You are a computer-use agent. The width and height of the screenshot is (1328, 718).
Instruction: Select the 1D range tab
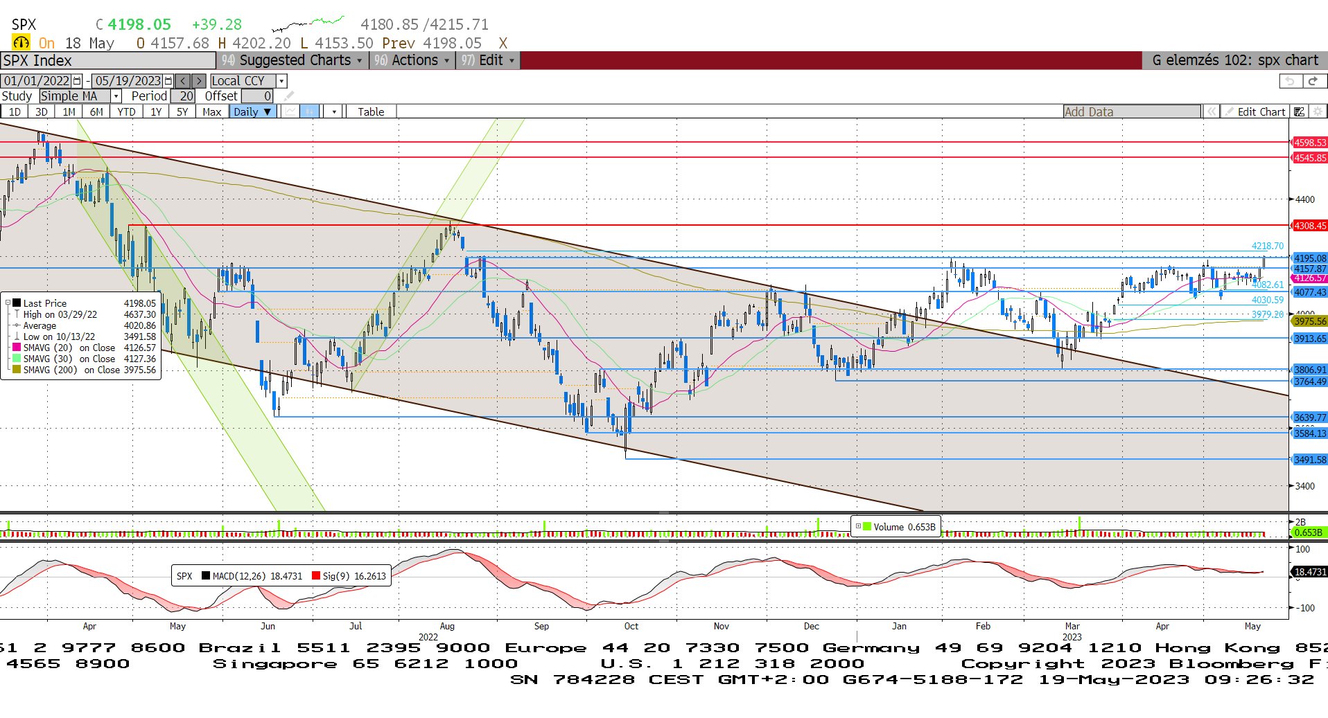click(x=15, y=111)
